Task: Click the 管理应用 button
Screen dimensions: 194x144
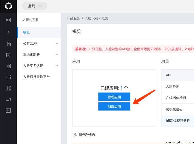Action: (114, 97)
